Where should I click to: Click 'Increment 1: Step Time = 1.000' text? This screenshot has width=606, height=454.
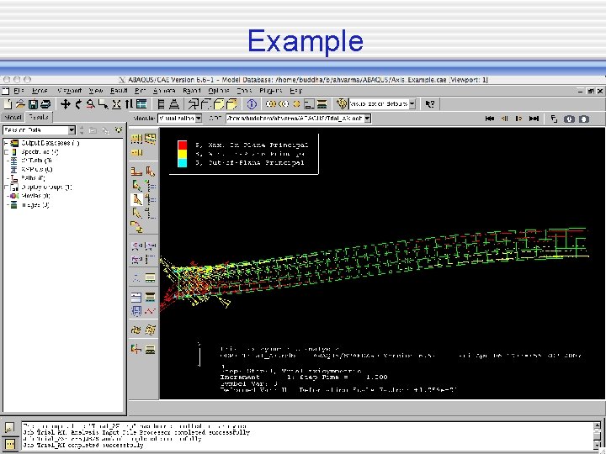304,377
